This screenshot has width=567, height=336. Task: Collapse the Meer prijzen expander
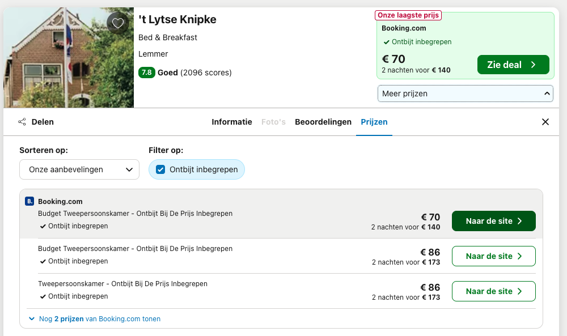click(x=466, y=93)
